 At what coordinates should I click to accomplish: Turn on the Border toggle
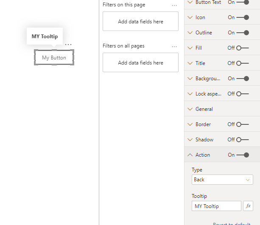(x=243, y=124)
